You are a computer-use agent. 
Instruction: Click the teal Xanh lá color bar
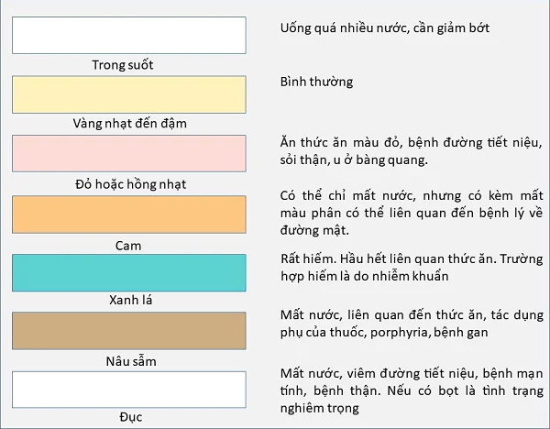coord(129,273)
